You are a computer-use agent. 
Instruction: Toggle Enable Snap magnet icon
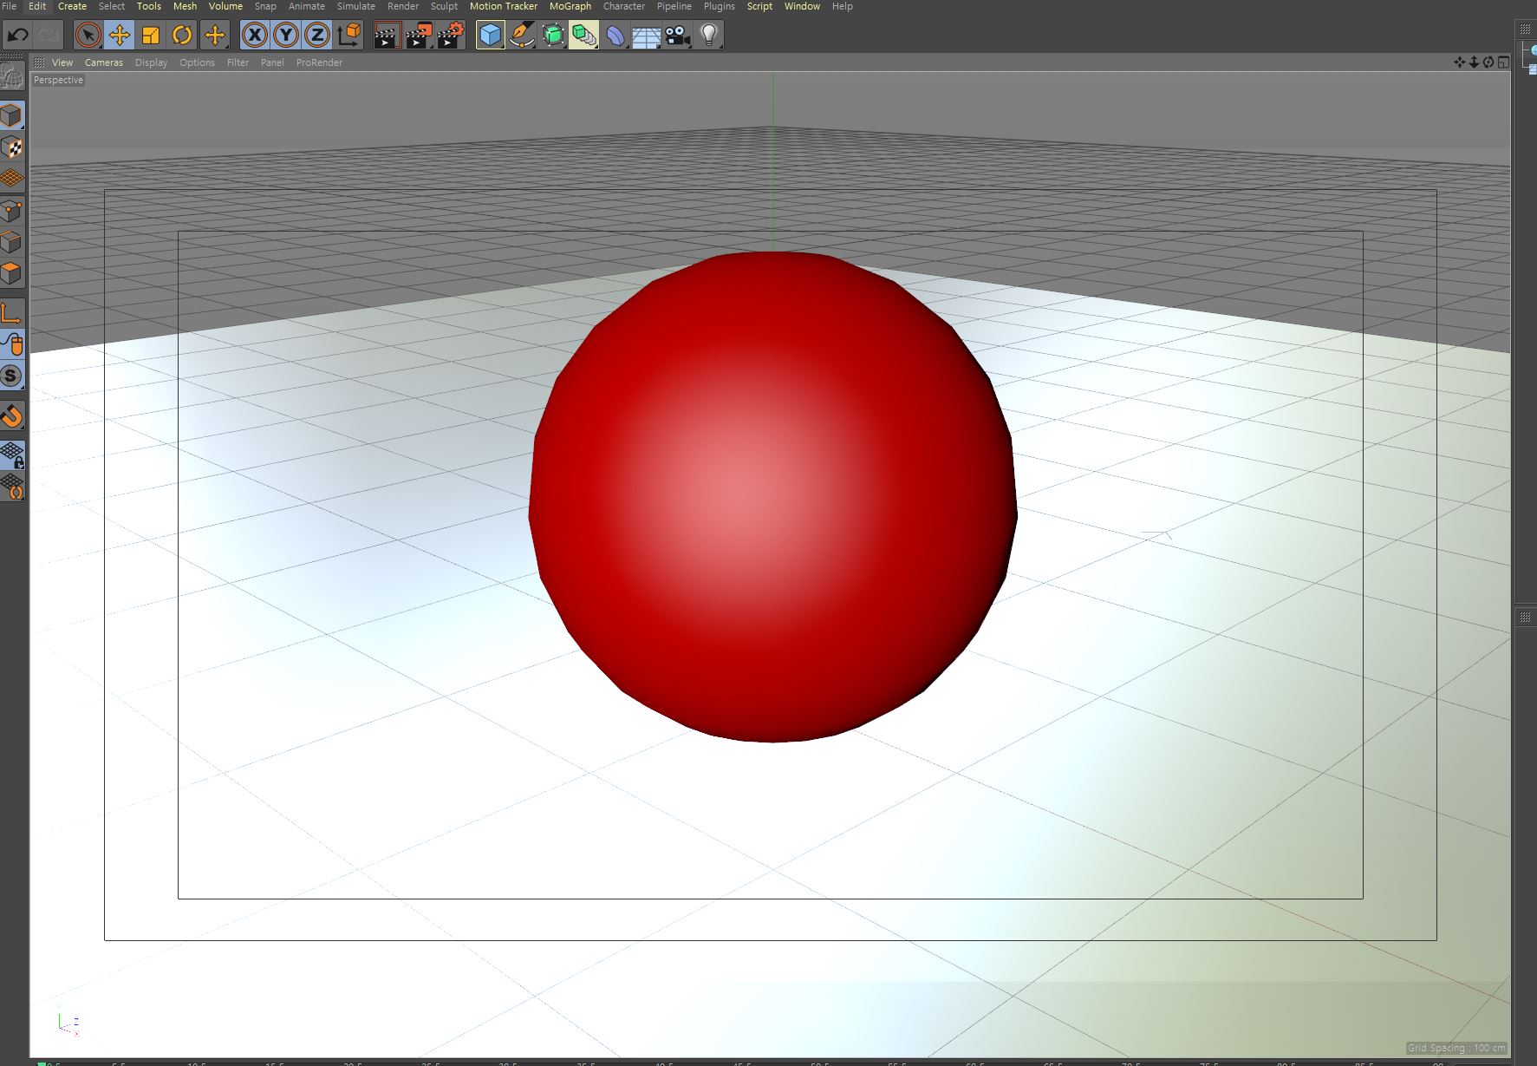[x=12, y=416]
